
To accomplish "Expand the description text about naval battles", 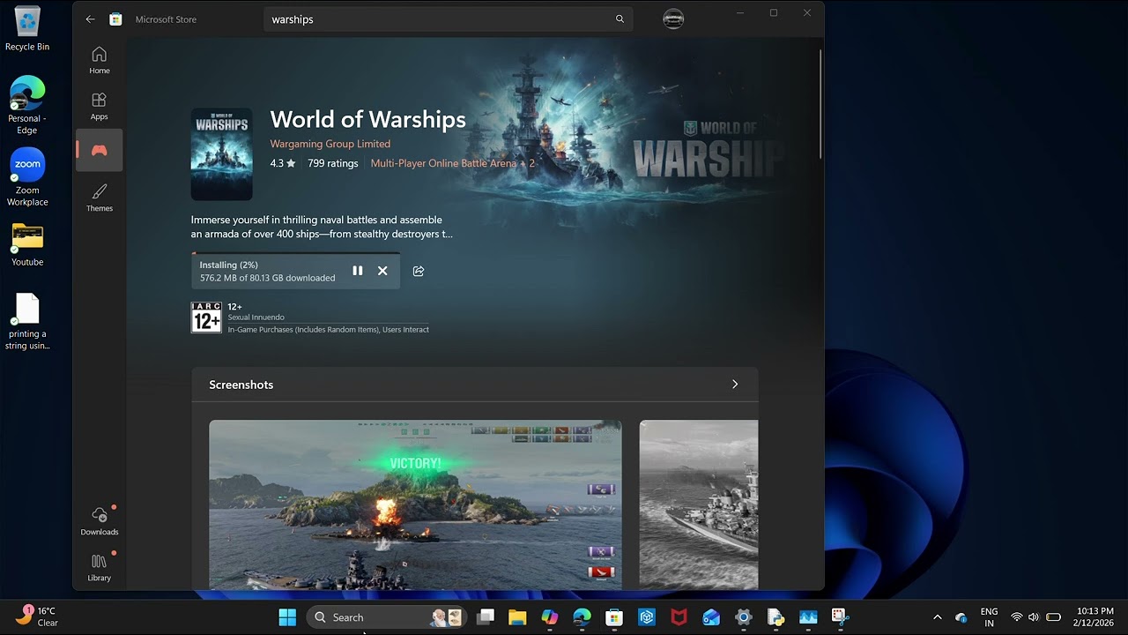I will (x=322, y=227).
